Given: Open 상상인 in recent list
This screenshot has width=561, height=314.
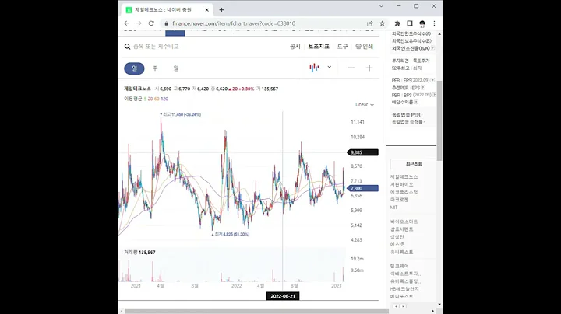Looking at the screenshot, I should click(397, 236).
